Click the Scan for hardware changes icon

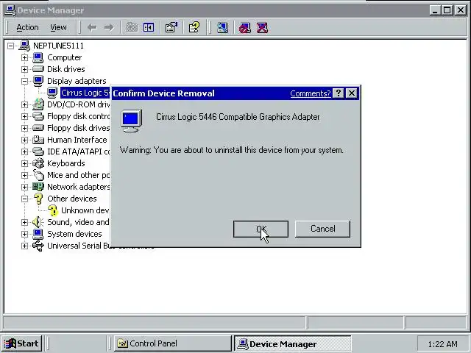pos(222,28)
